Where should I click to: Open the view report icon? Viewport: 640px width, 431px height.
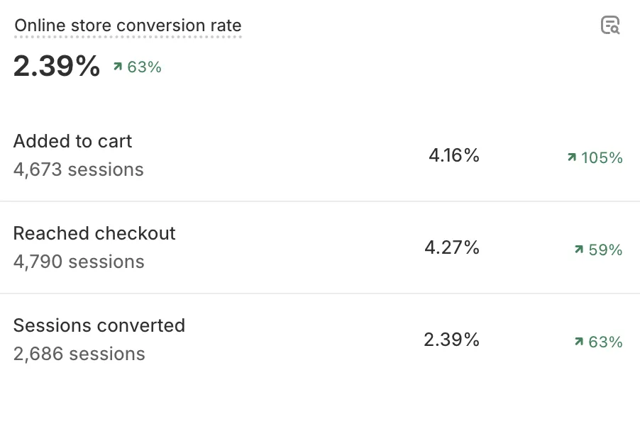point(610,26)
